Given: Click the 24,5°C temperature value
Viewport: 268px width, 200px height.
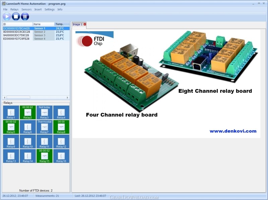Looking at the screenshot, I should pos(60,28).
